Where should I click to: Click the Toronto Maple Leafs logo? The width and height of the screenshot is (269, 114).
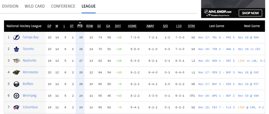16,49
